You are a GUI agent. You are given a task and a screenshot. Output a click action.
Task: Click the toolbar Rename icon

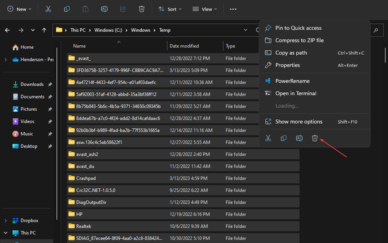[x=104, y=9]
